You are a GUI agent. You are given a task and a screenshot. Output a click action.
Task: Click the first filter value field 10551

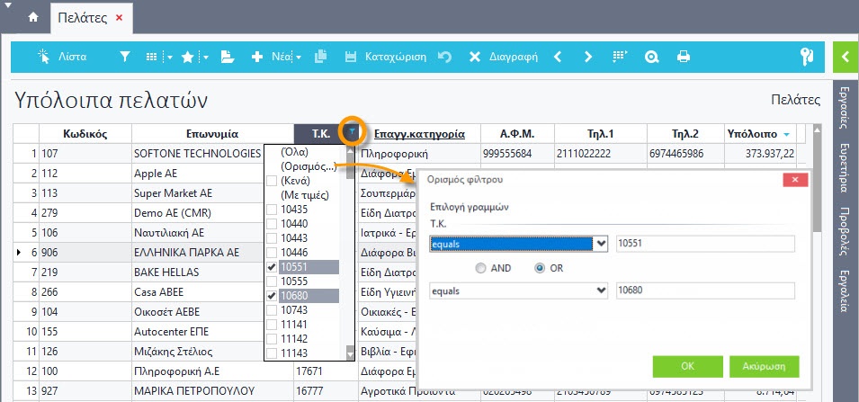point(704,244)
